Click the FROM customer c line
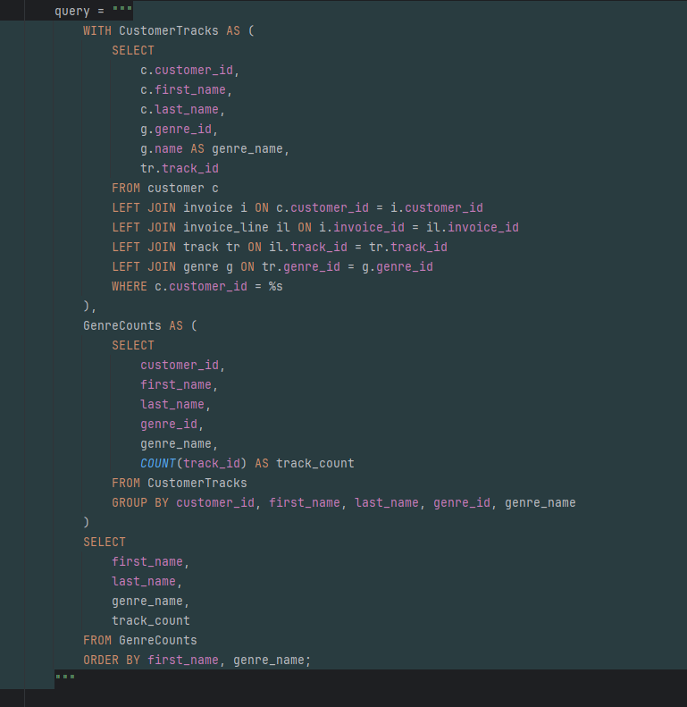Image resolution: width=687 pixels, height=707 pixels. pos(164,188)
